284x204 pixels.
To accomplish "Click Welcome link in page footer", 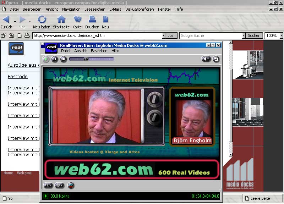I will 24,173.
